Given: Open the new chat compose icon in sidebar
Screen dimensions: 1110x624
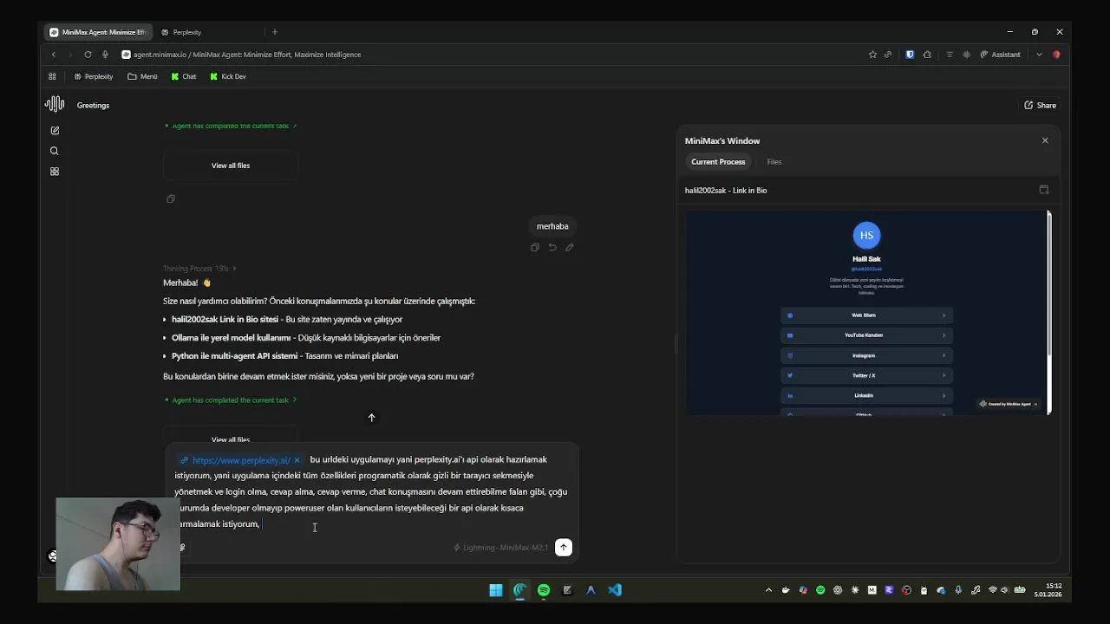Looking at the screenshot, I should (55, 130).
